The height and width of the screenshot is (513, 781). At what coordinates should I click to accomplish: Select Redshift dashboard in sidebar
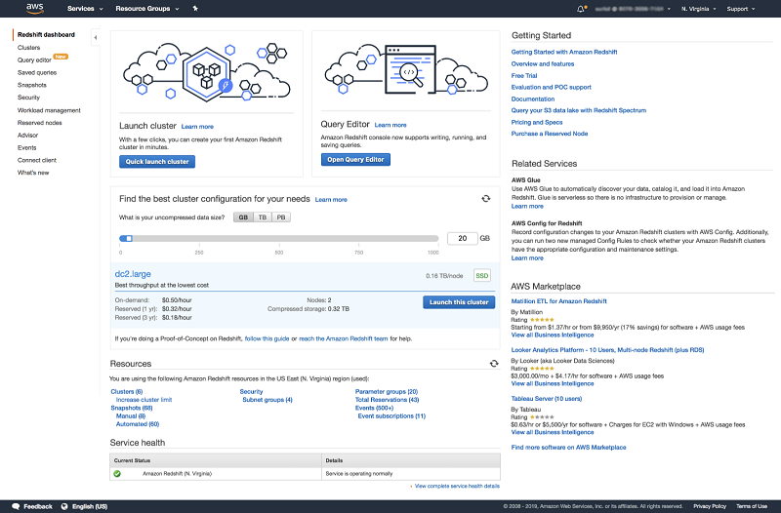[x=46, y=35]
